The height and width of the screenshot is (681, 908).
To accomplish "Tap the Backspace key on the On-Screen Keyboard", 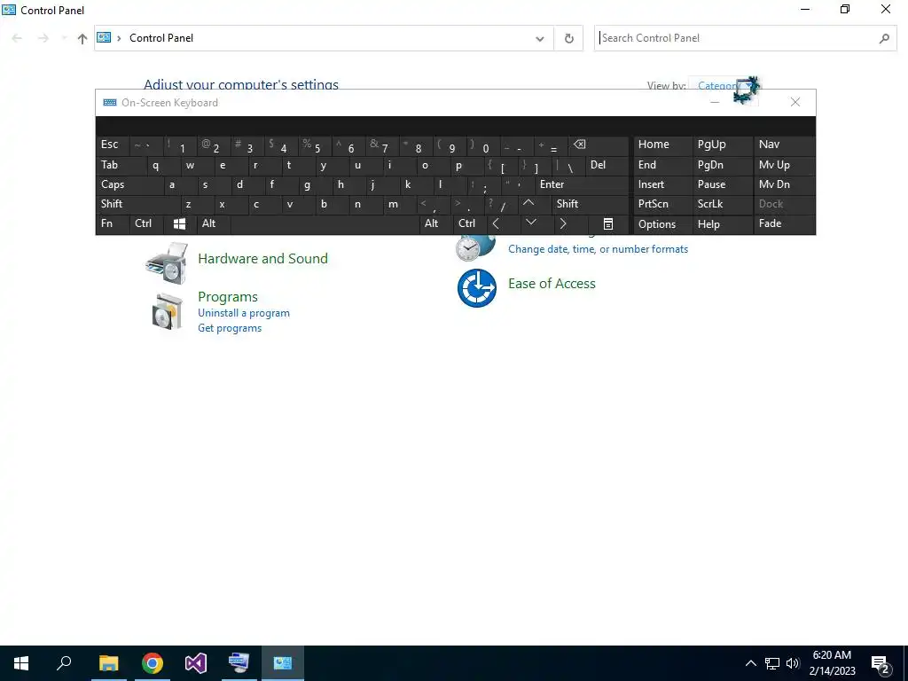I will [x=597, y=145].
